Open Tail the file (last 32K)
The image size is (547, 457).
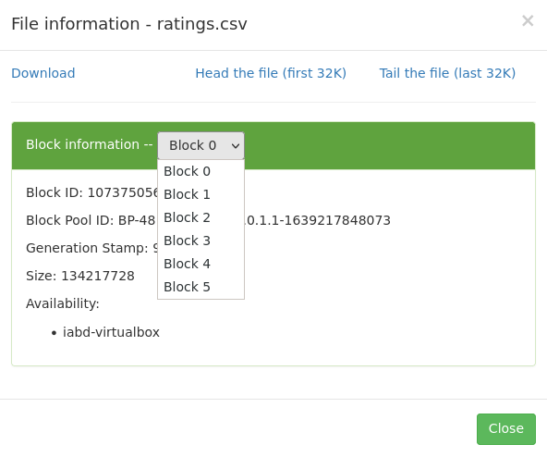tap(447, 73)
